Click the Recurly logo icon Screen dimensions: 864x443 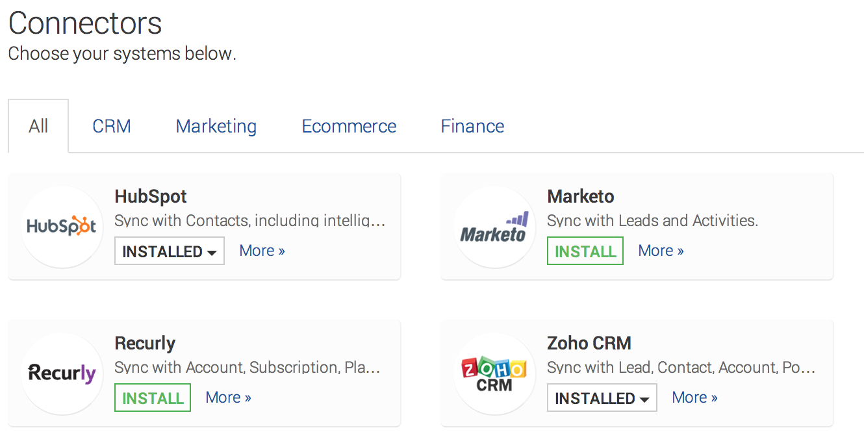pyautogui.click(x=62, y=373)
